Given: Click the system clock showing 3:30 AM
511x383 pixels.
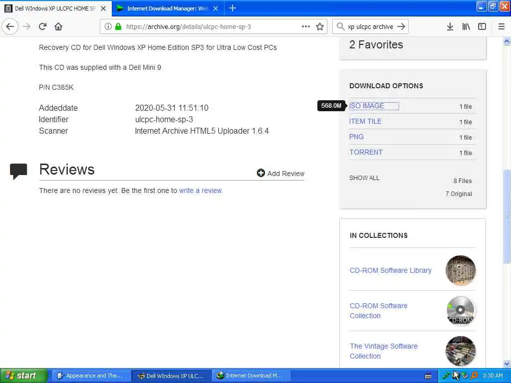Looking at the screenshot, I should tap(493, 376).
